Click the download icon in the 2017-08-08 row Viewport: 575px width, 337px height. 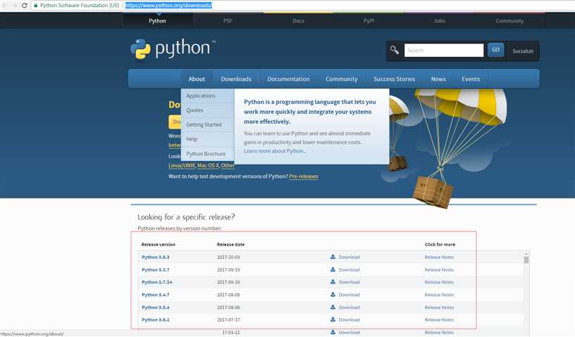click(x=333, y=307)
